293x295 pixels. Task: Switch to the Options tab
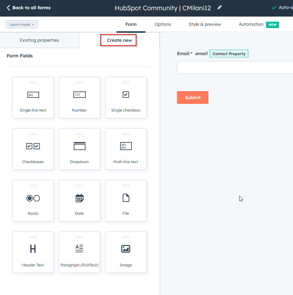(x=162, y=24)
